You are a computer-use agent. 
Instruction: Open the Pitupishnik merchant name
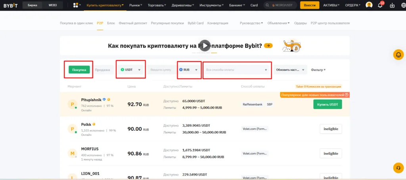click(91, 99)
